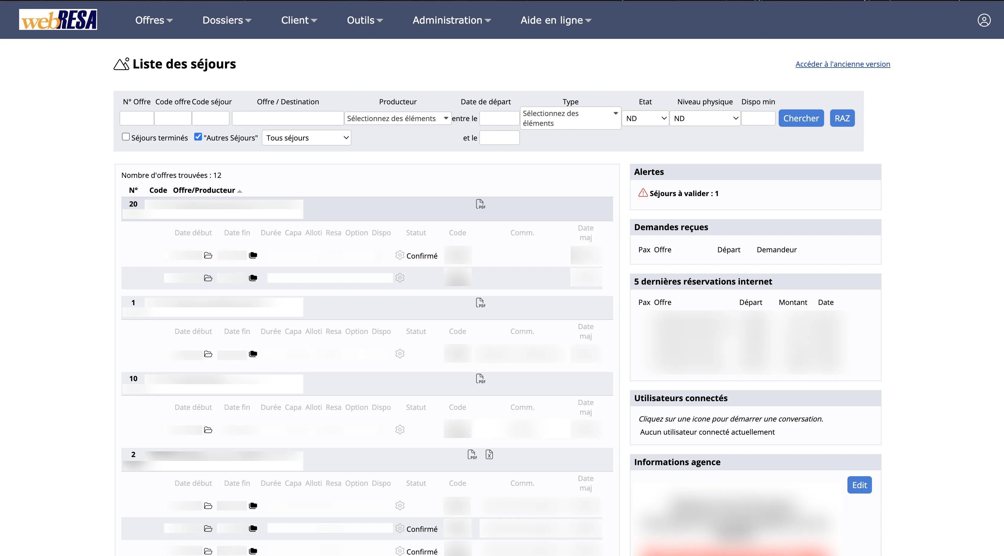Click the et le date field
This screenshot has width=1004, height=556.
(499, 138)
